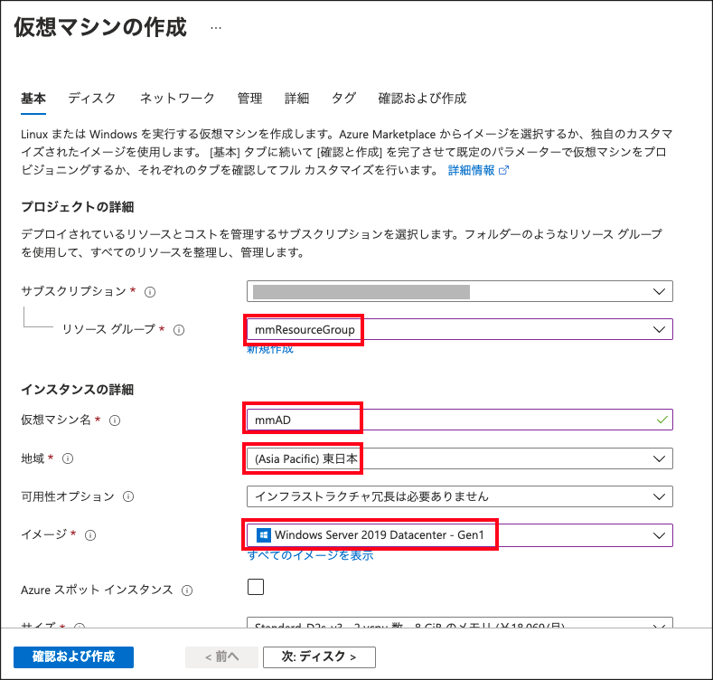Click the info icon beside Azure スポット インスタンス

187,590
